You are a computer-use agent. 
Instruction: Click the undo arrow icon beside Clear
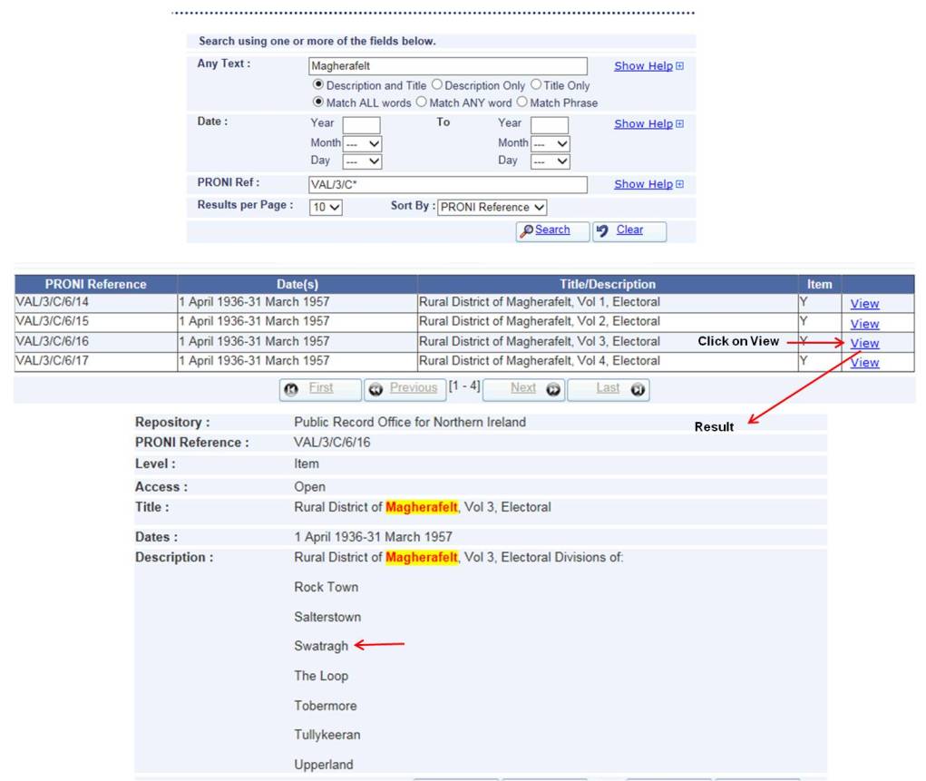(602, 231)
